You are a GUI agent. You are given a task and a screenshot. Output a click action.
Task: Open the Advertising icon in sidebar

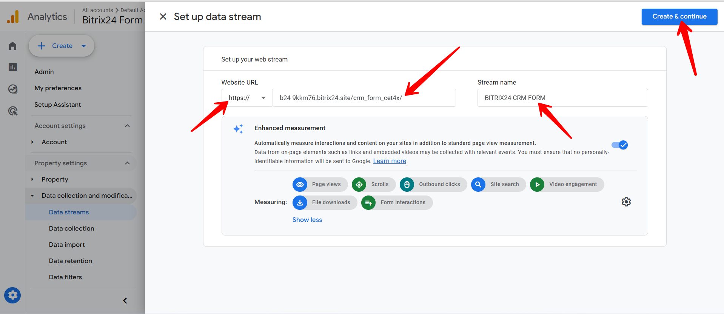(13, 111)
